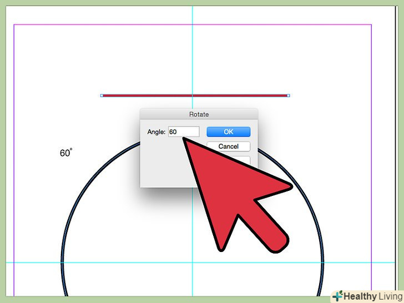Click the Rotate dialog title bar

(199, 114)
